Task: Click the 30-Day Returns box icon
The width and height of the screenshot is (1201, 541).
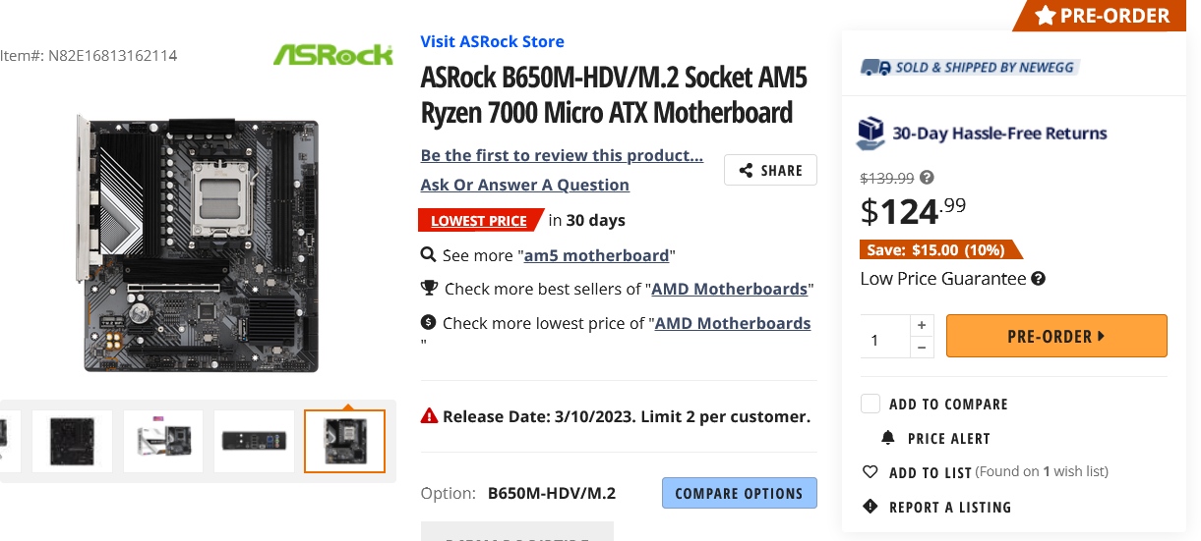Action: click(x=871, y=133)
